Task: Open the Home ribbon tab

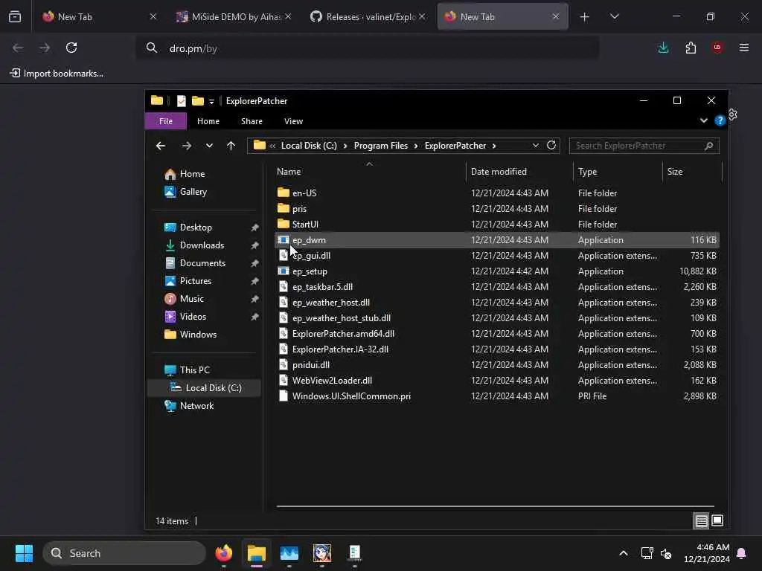Action: 208,121
